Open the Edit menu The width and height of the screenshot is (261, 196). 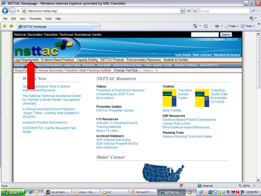coord(14,19)
